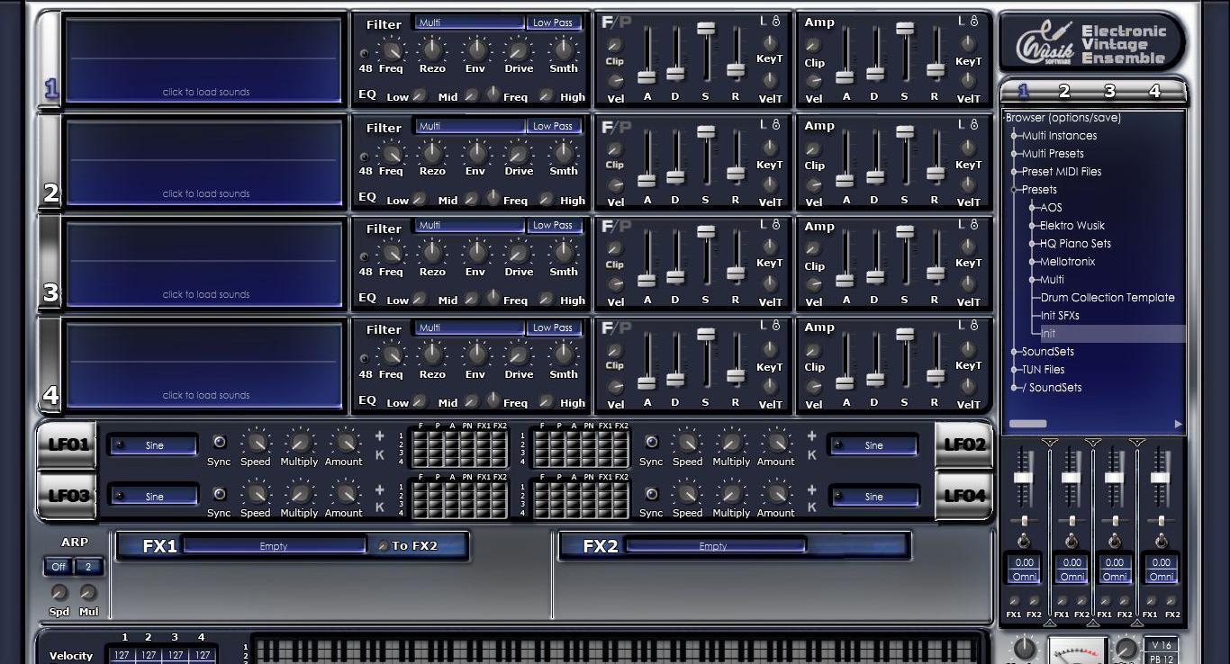Click the layer 1 filter Rezo knob
Image resolution: width=1230 pixels, height=664 pixels.
[433, 49]
